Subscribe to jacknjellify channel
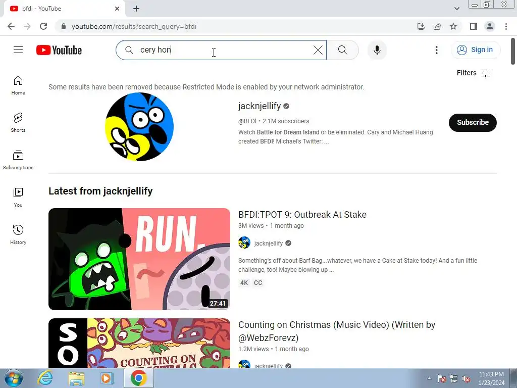 [473, 122]
